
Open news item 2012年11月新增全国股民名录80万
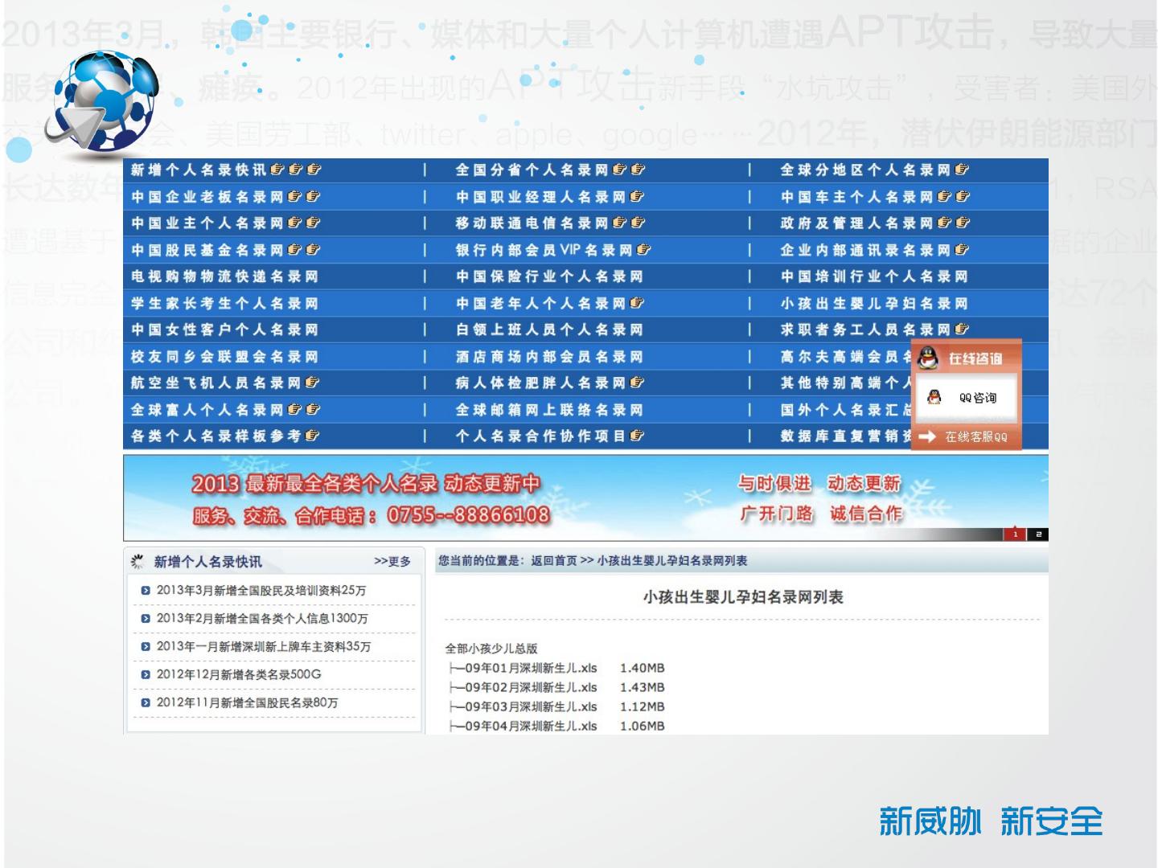[247, 702]
